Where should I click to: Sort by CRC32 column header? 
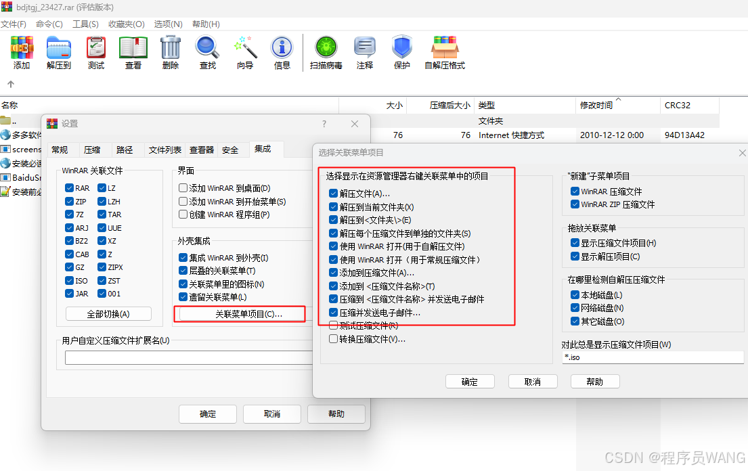point(689,106)
